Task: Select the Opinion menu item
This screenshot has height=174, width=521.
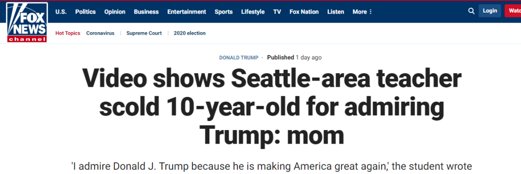Action: coord(115,12)
